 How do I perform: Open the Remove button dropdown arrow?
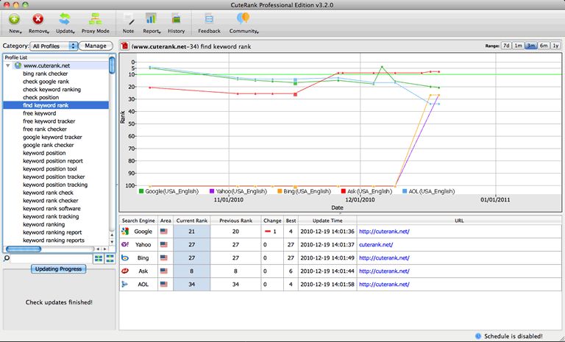(x=48, y=32)
